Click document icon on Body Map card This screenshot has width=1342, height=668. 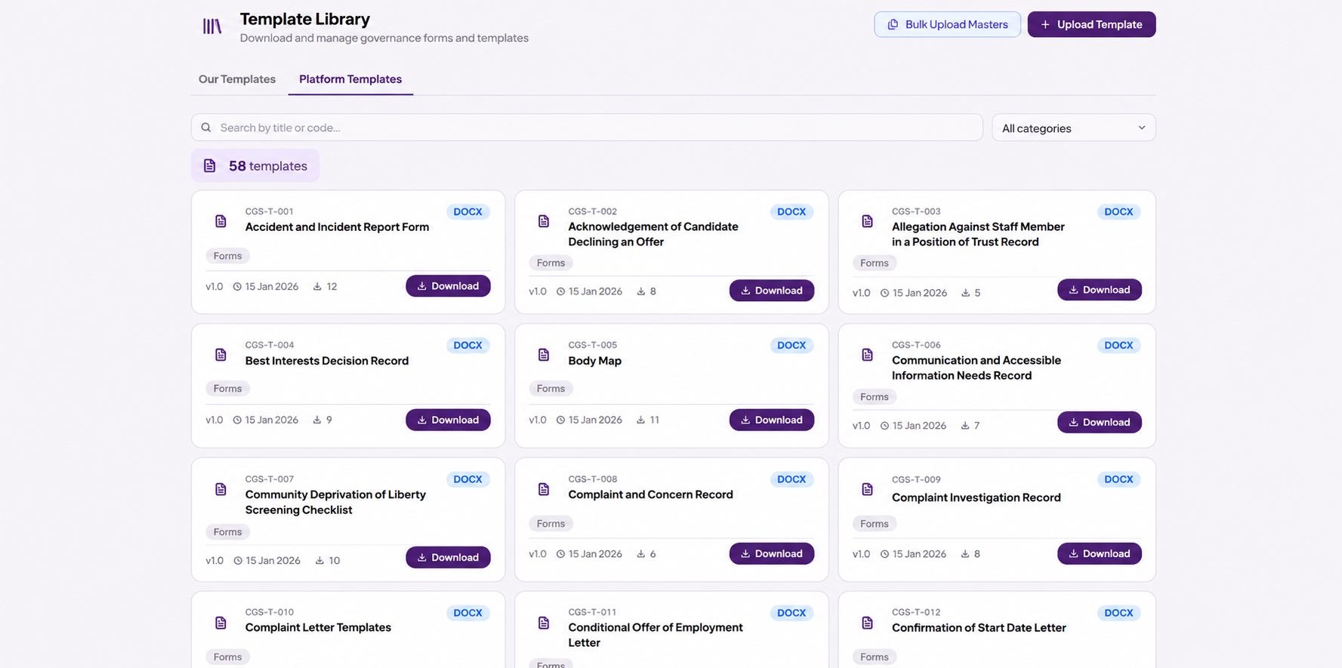coord(544,355)
